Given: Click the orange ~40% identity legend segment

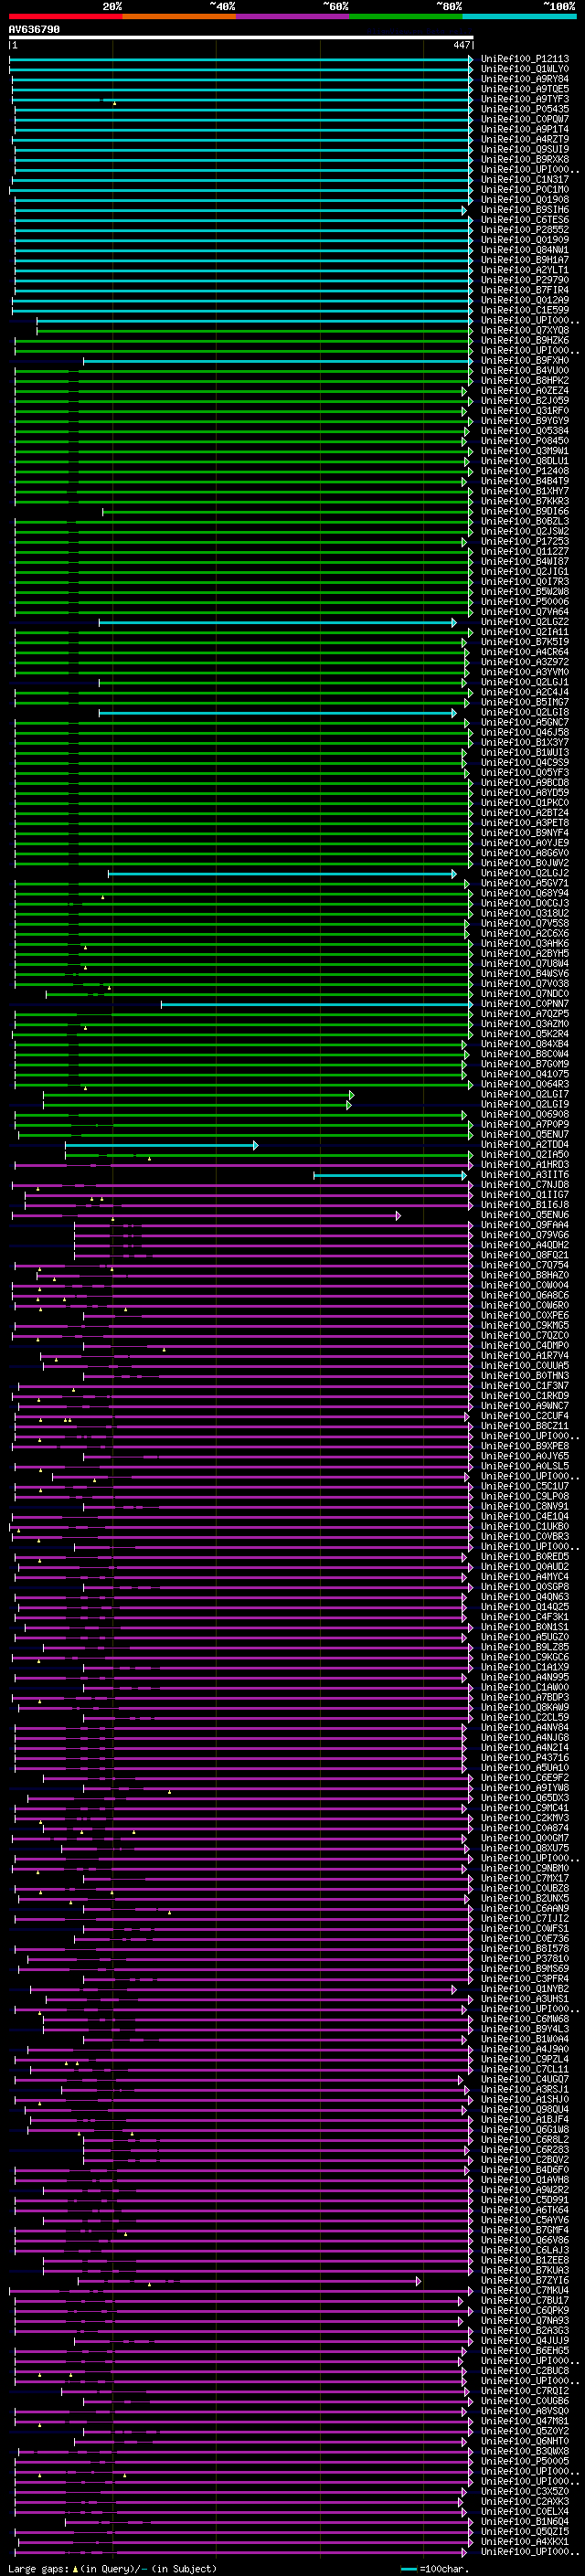Looking at the screenshot, I should (x=179, y=16).
